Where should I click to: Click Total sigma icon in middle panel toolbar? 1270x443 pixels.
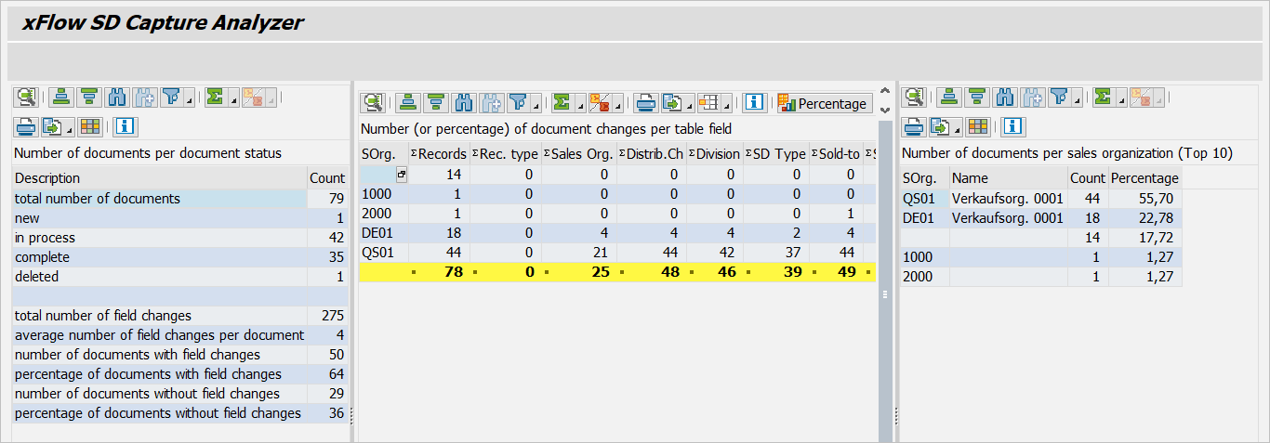click(561, 103)
